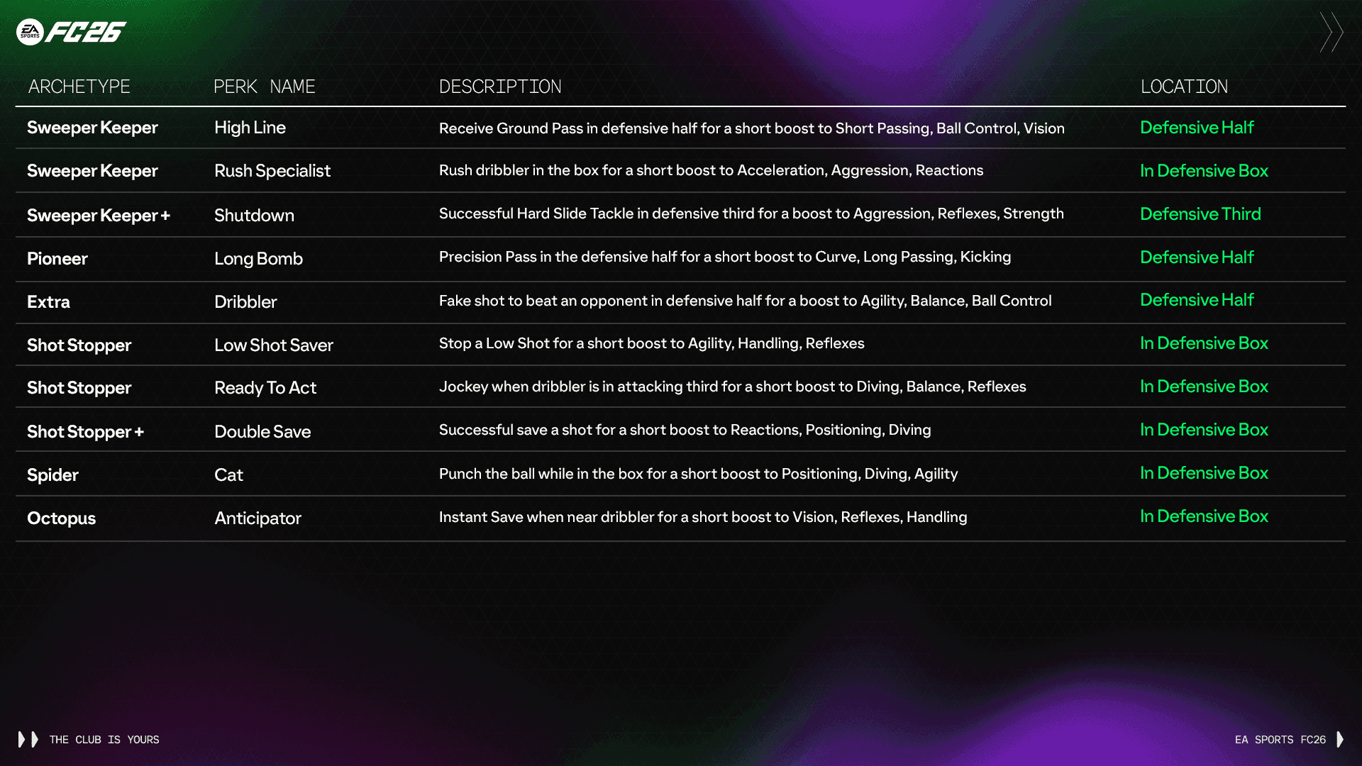The image size is (1362, 766).
Task: Click the Defensive Third location
Action: [x=1200, y=214]
